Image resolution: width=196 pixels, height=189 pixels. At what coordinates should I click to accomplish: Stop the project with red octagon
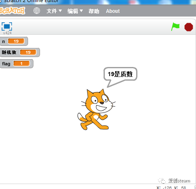pyautogui.click(x=189, y=27)
